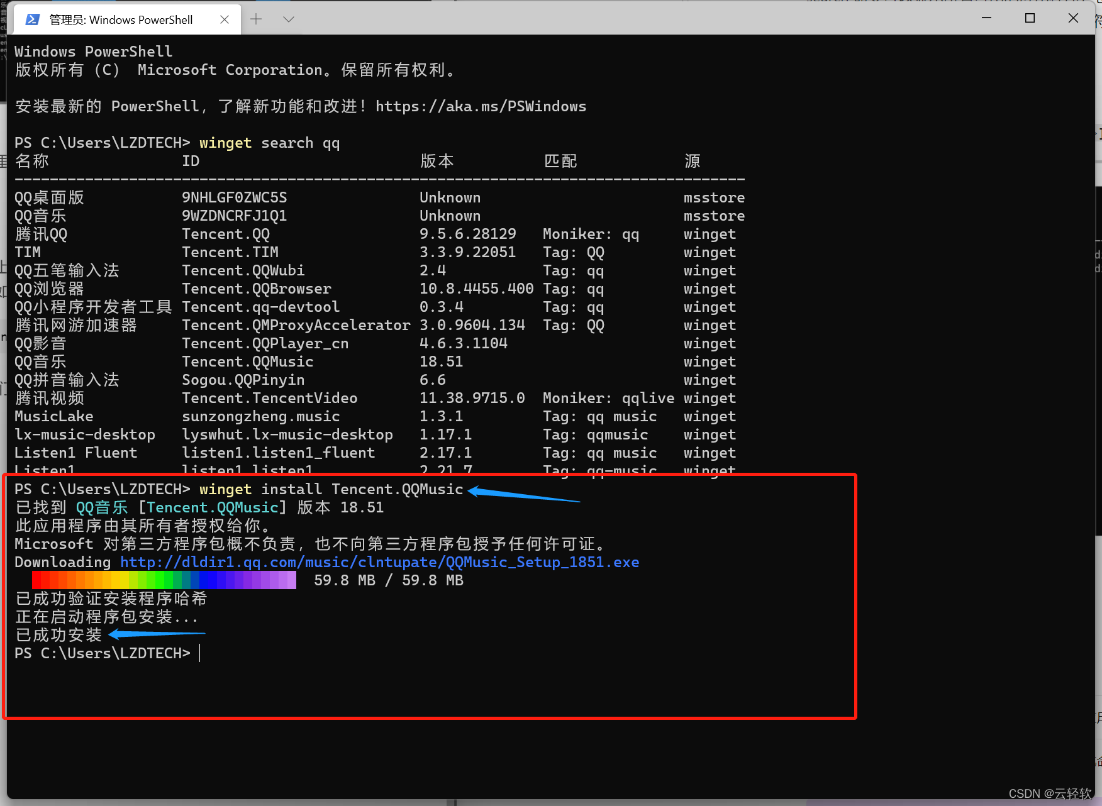Viewport: 1102px width, 806px height.
Task: Click the ID 9NHLGF0ZWC5S
Action: (x=235, y=198)
